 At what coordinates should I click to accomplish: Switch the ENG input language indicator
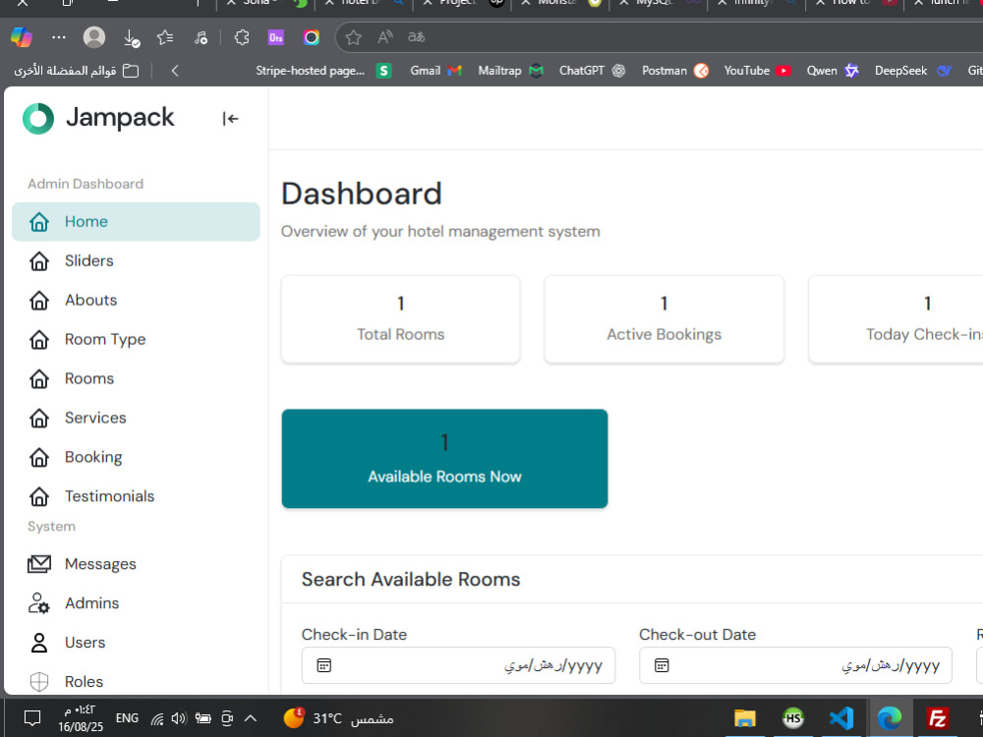[x=127, y=718]
